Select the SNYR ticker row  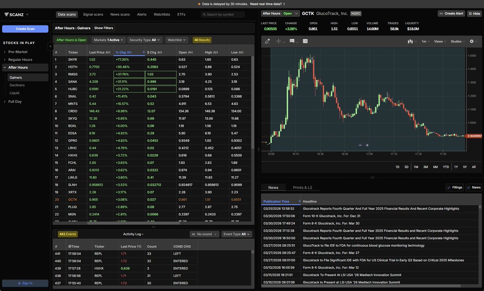tap(152, 59)
